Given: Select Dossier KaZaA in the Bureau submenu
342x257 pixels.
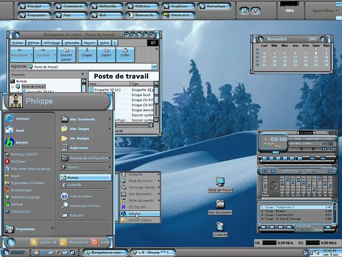Looking at the screenshot, I should [x=139, y=220].
